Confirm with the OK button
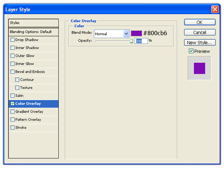 pos(200,22)
